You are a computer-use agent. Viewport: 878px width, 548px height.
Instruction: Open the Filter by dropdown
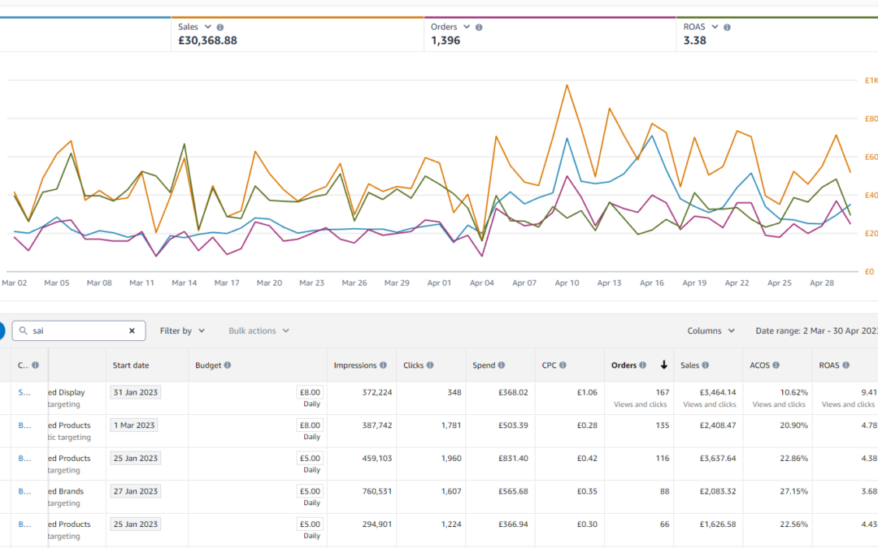click(x=182, y=331)
